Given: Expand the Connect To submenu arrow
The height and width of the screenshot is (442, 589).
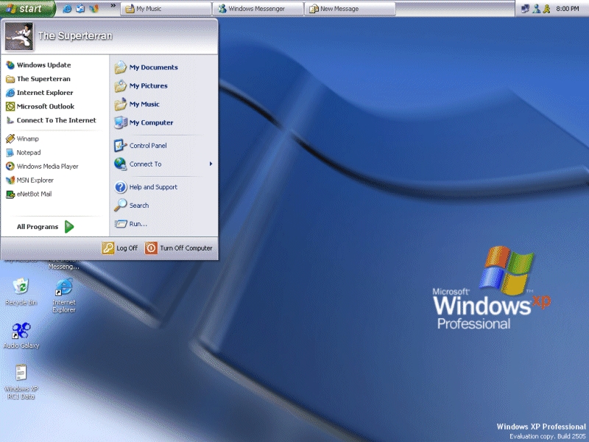Looking at the screenshot, I should tap(211, 164).
